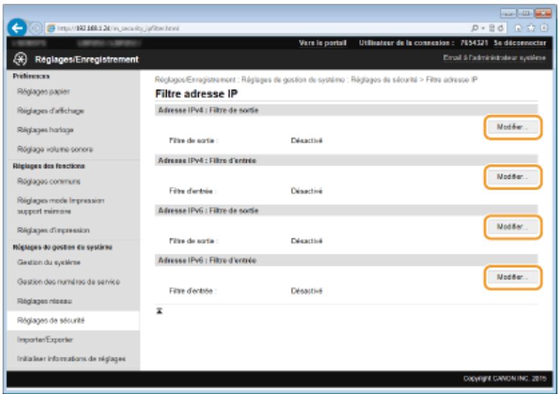The width and height of the screenshot is (558, 394).
Task: Click 'Réglages de gestion du système' sidebar heading
Action: [63, 247]
